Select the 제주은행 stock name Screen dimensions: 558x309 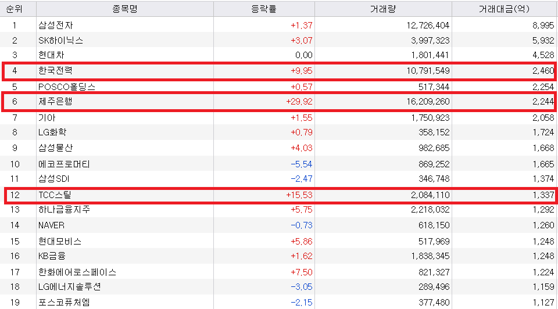[x=56, y=102]
